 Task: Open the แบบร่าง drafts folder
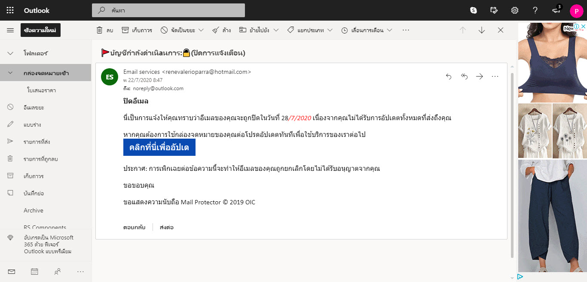(x=32, y=124)
